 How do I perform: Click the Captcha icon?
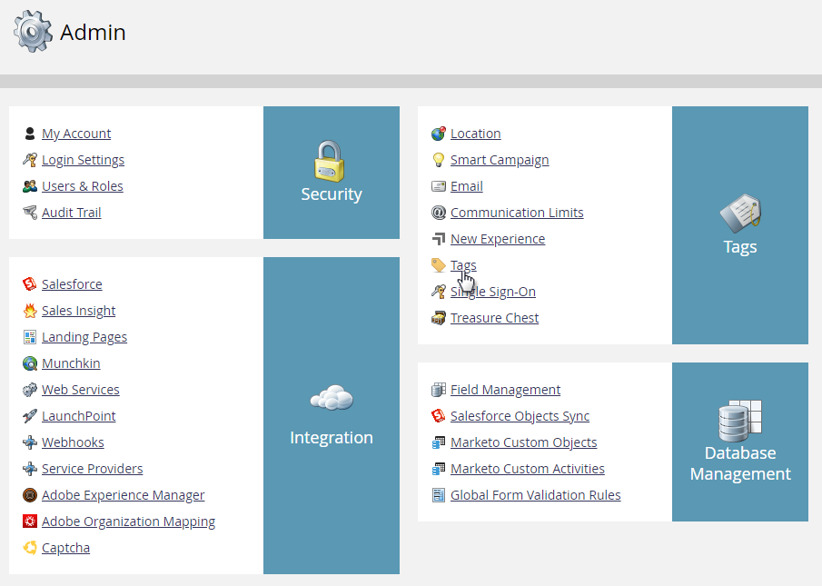[x=30, y=548]
